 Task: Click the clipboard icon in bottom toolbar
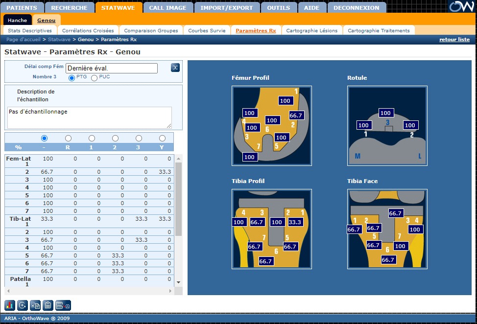point(48,305)
